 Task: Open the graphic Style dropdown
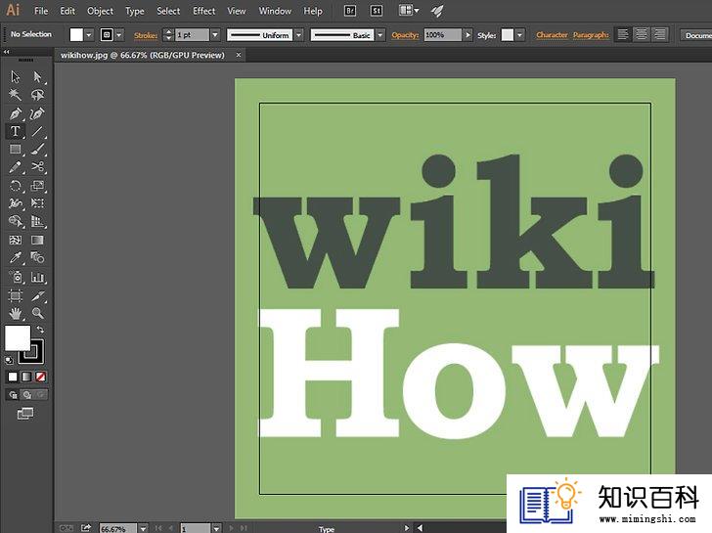520,35
